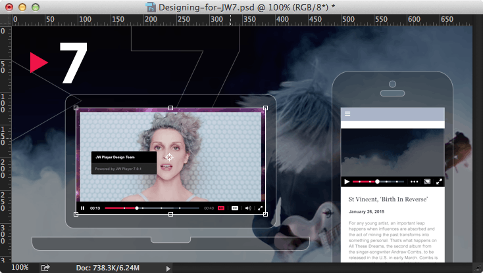The image size is (483, 273).
Task: Click the play icon in phone player
Action: coord(346,181)
